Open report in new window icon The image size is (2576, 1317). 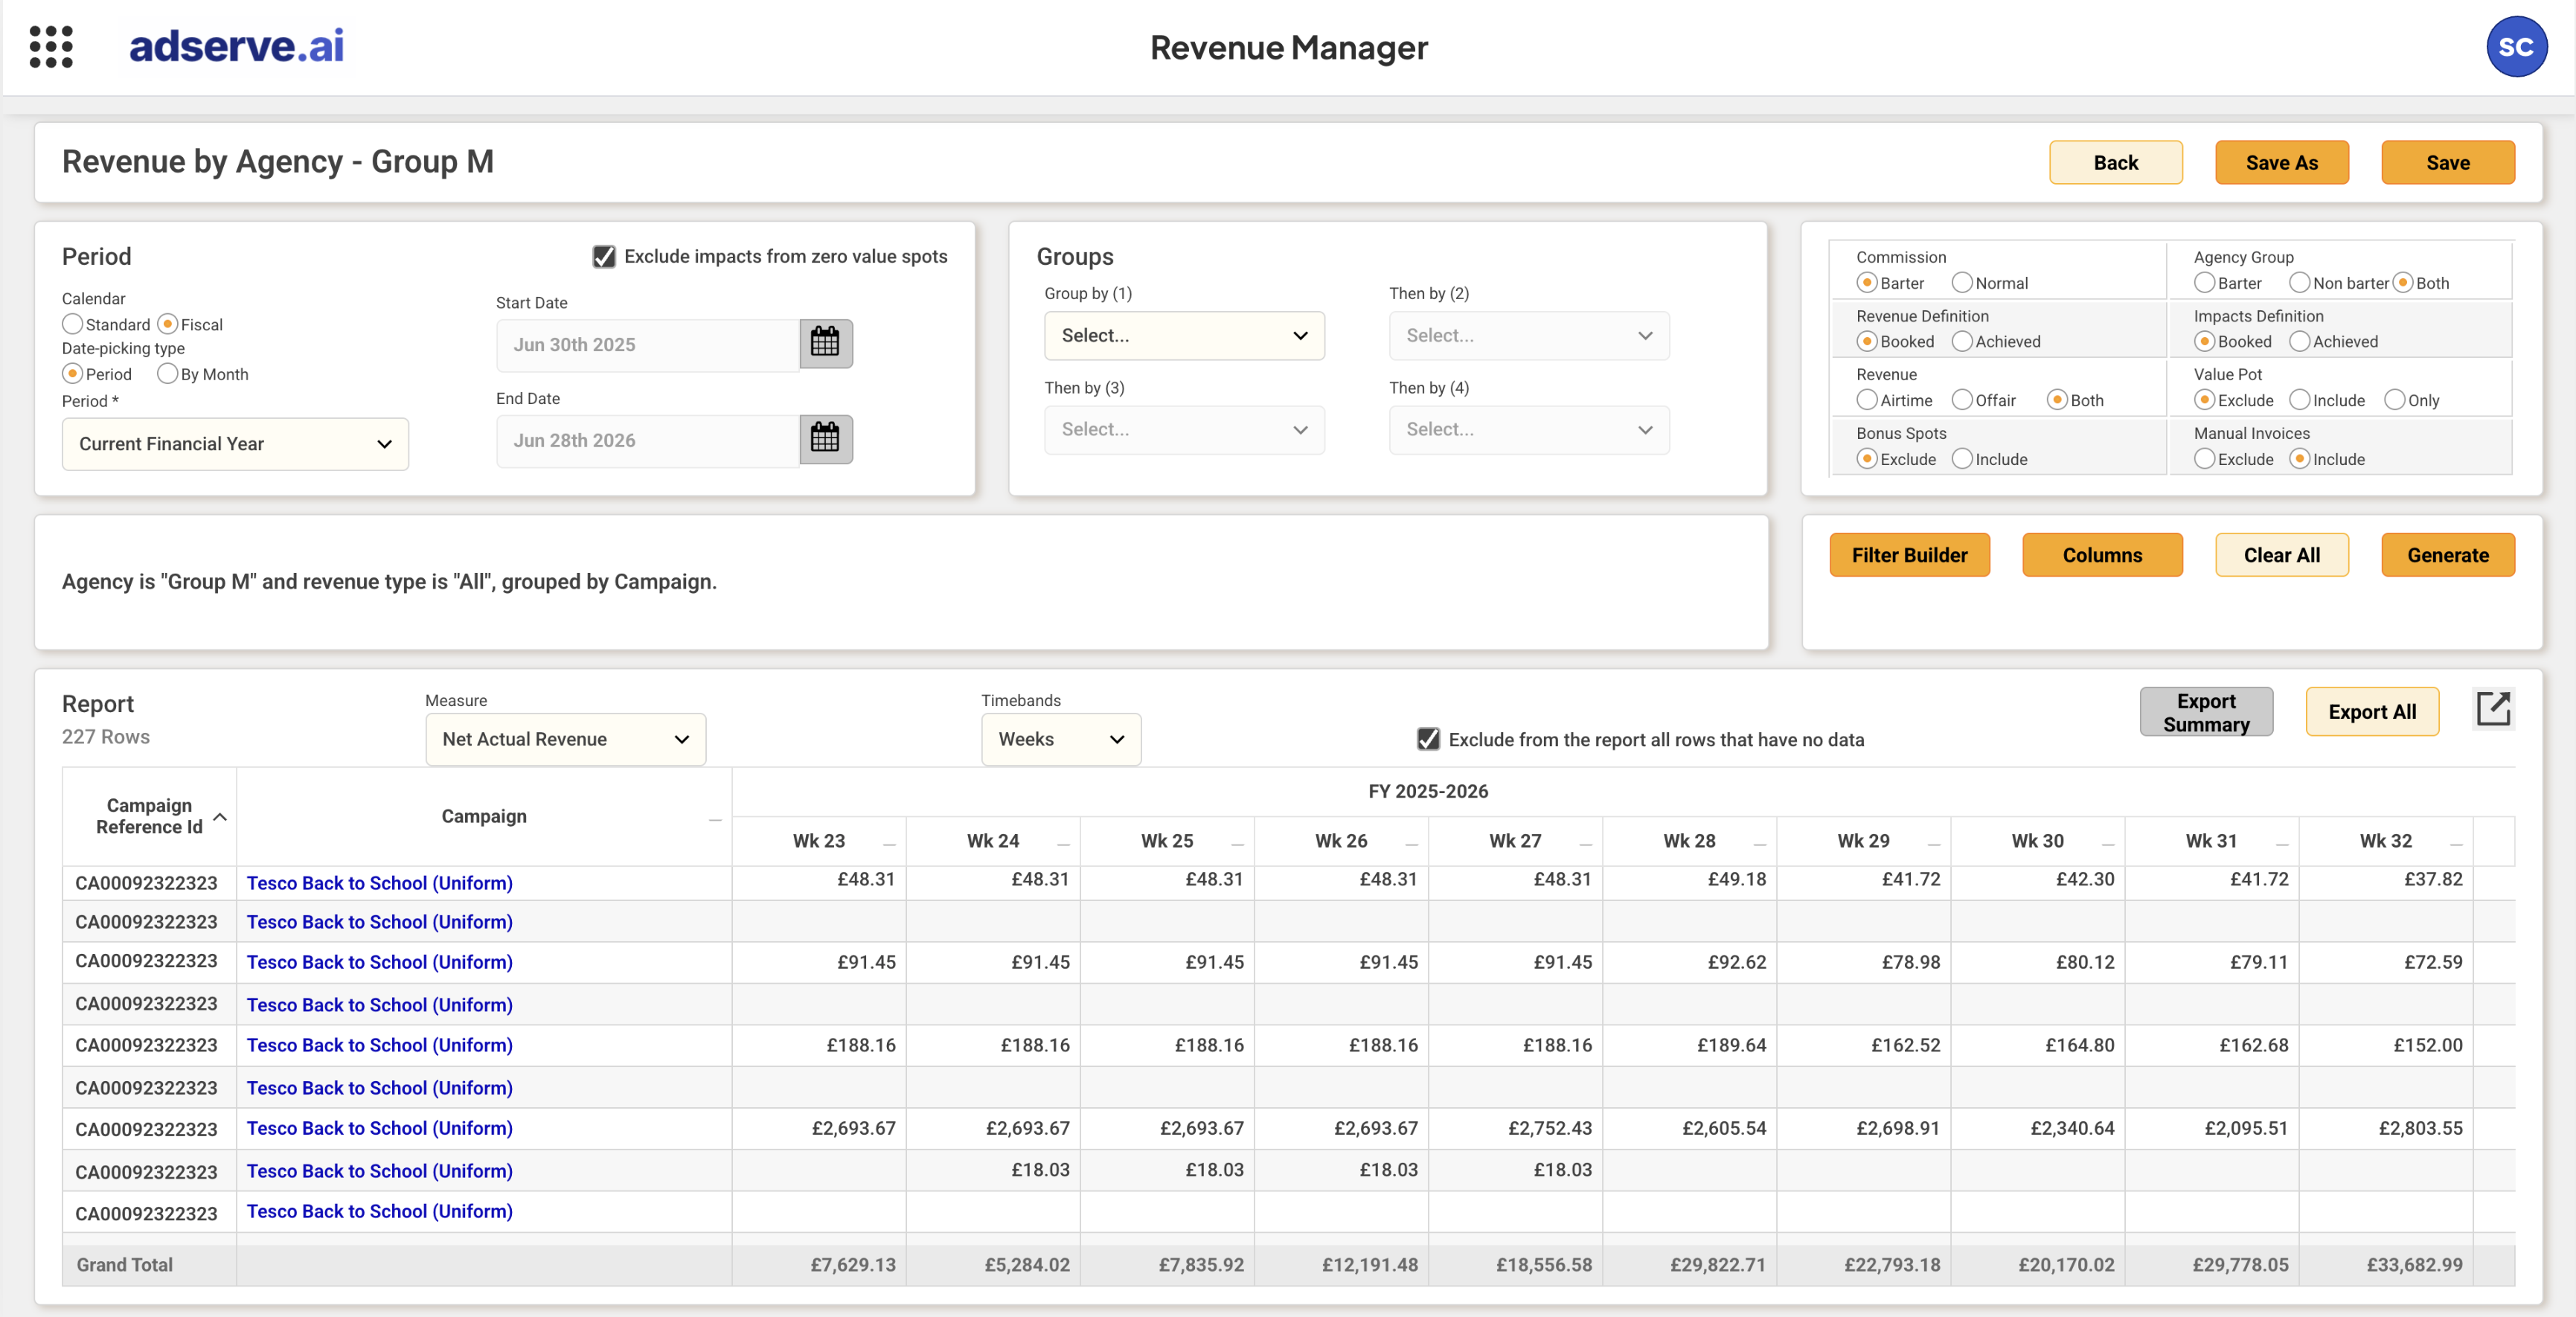(2493, 709)
